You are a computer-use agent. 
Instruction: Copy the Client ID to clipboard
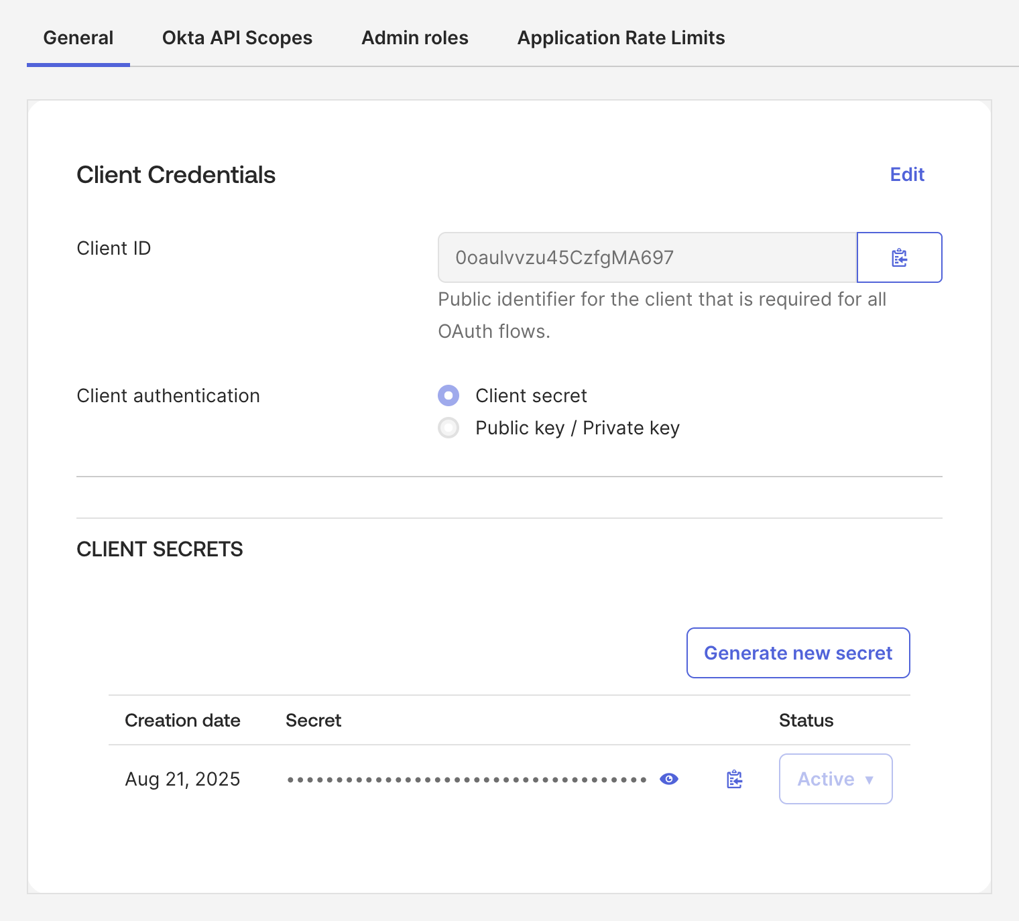[x=899, y=257]
